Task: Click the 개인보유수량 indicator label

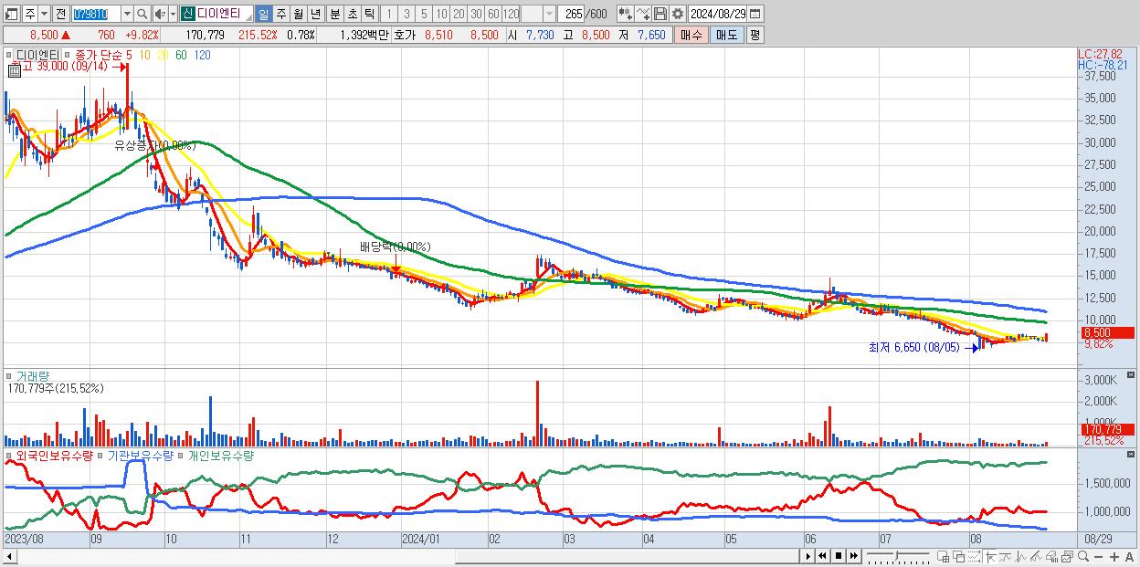Action: pos(219,455)
